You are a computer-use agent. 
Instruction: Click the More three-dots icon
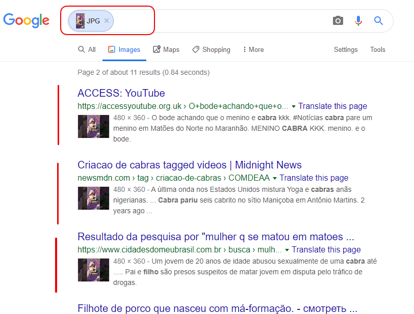[x=245, y=49]
